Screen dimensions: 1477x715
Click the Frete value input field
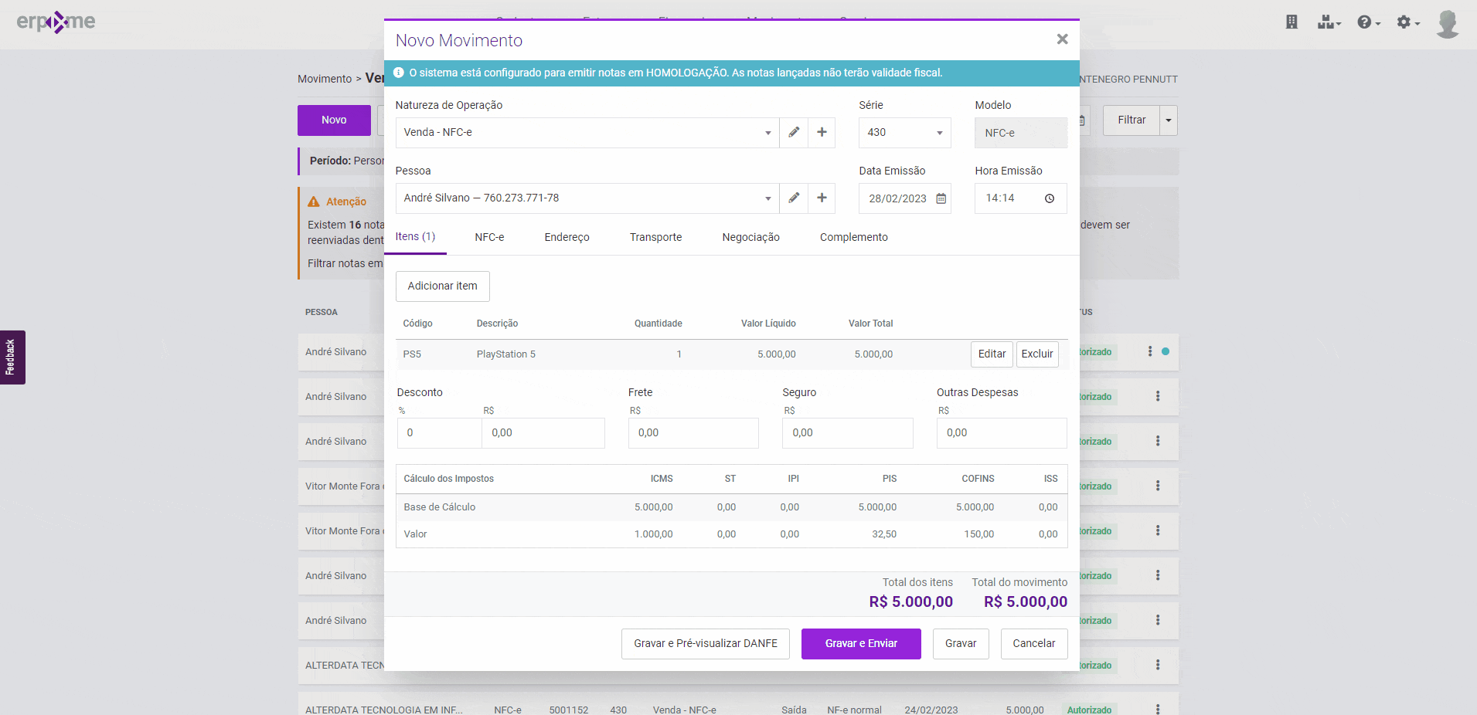[x=693, y=433]
